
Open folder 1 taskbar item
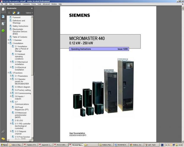91,145
